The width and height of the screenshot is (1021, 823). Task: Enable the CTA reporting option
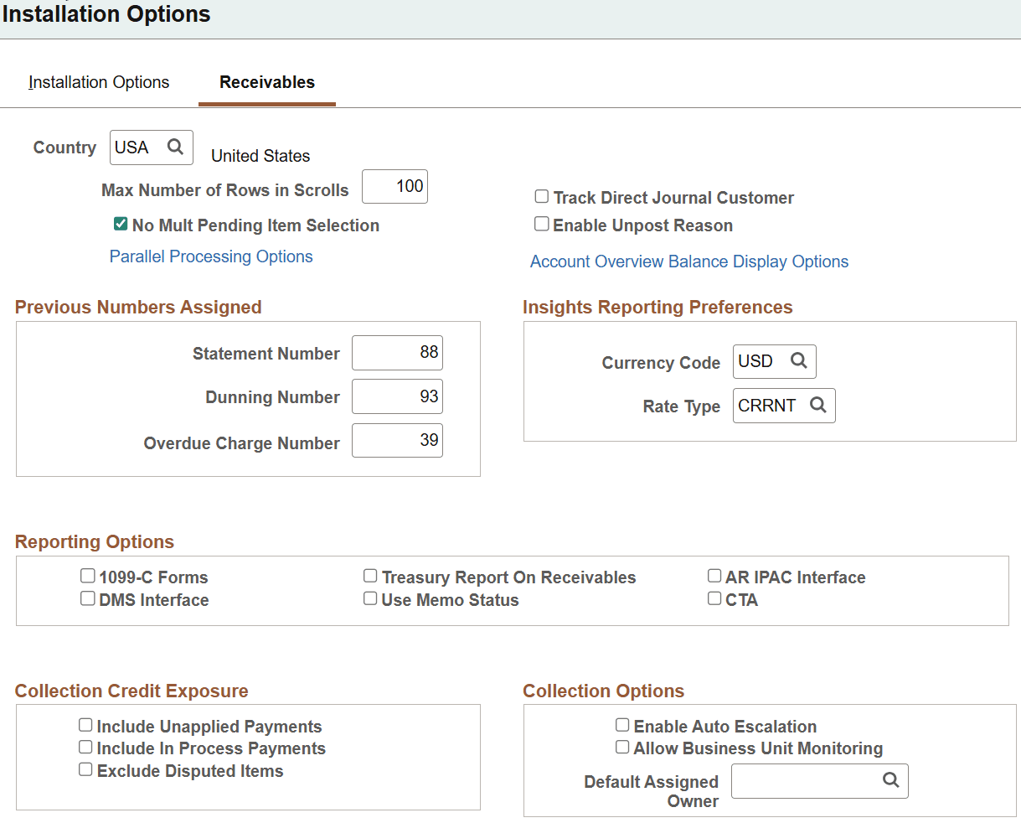pyautogui.click(x=714, y=598)
